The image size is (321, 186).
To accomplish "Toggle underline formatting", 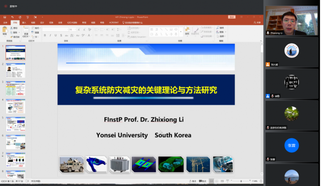I will click(x=56, y=36).
